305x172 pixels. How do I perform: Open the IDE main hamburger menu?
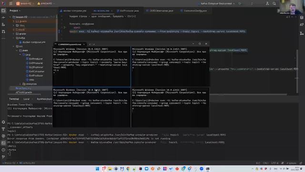click(x=11, y=3)
